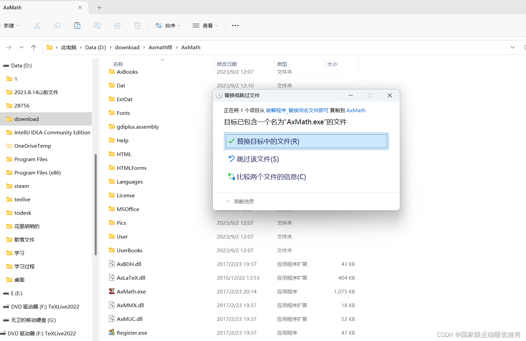The height and width of the screenshot is (341, 526).
Task: Click chevron after Data (D:) in breadcrumb
Action: (110, 48)
